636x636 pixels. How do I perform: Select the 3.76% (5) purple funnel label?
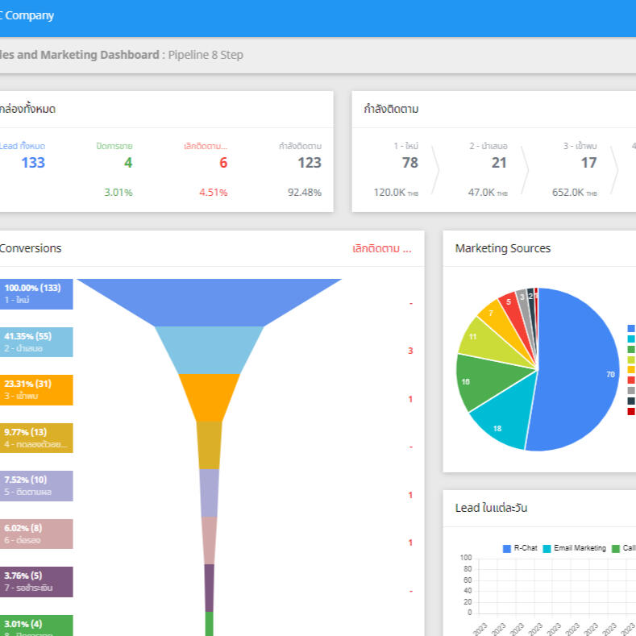[36, 581]
